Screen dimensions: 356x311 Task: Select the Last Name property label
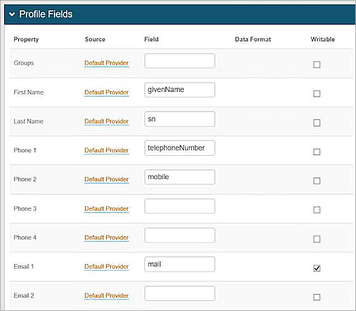coord(29,121)
